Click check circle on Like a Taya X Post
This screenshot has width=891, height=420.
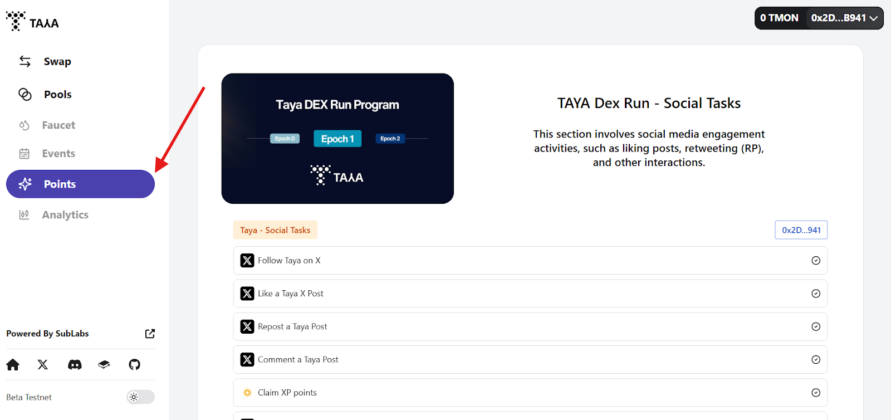pyautogui.click(x=816, y=294)
